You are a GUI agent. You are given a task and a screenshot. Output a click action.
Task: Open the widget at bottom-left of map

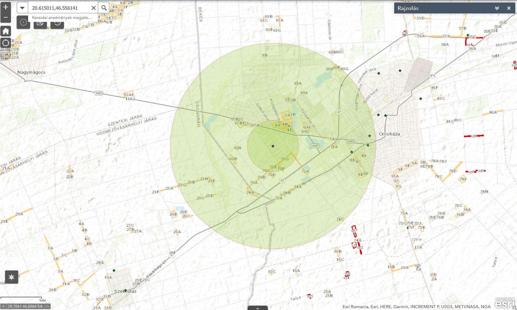(x=12, y=277)
